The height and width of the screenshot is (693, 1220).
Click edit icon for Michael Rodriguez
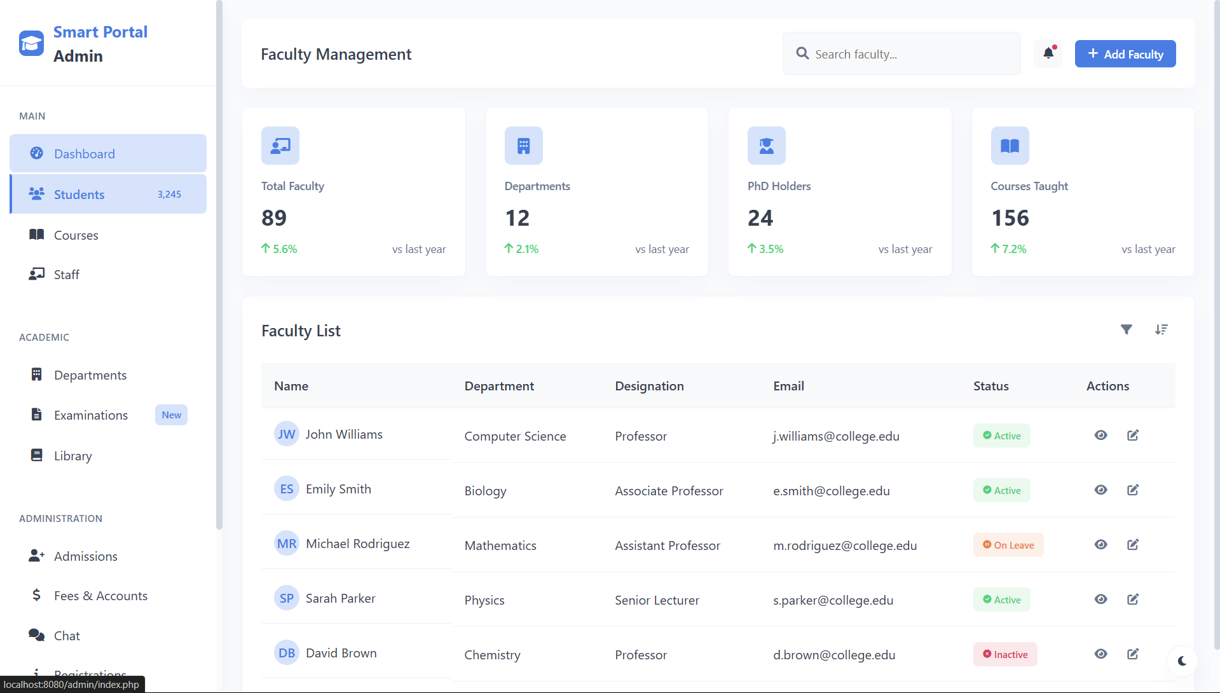click(1132, 545)
